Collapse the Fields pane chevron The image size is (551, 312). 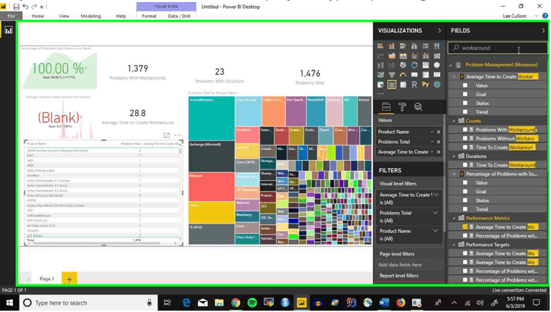[543, 30]
